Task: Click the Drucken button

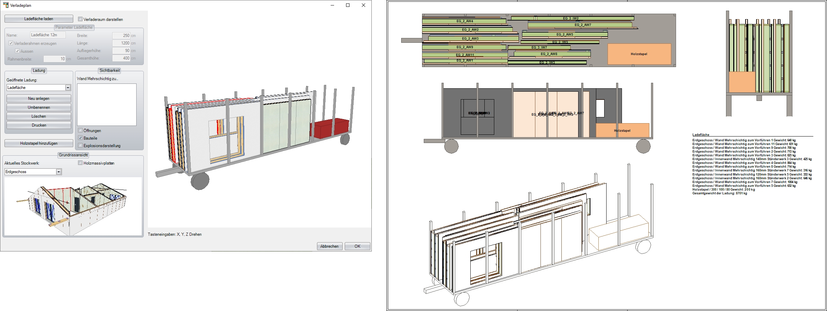Action: point(39,125)
